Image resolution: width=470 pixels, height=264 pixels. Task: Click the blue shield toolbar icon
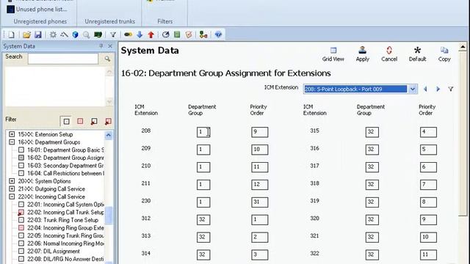[75, 34]
